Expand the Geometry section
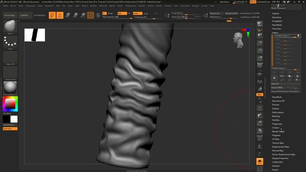Screen dimensions: 306x172 (x=276, y=17)
